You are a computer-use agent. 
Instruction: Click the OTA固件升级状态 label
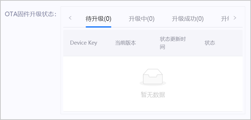pos(31,14)
